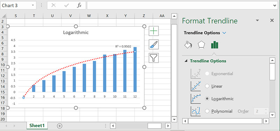280x131 pixels.
Task: Open the Name Box dropdown arrow
Action: (x=33, y=5)
